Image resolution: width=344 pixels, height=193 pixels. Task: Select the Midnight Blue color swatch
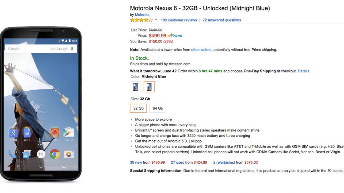pyautogui.click(x=149, y=87)
